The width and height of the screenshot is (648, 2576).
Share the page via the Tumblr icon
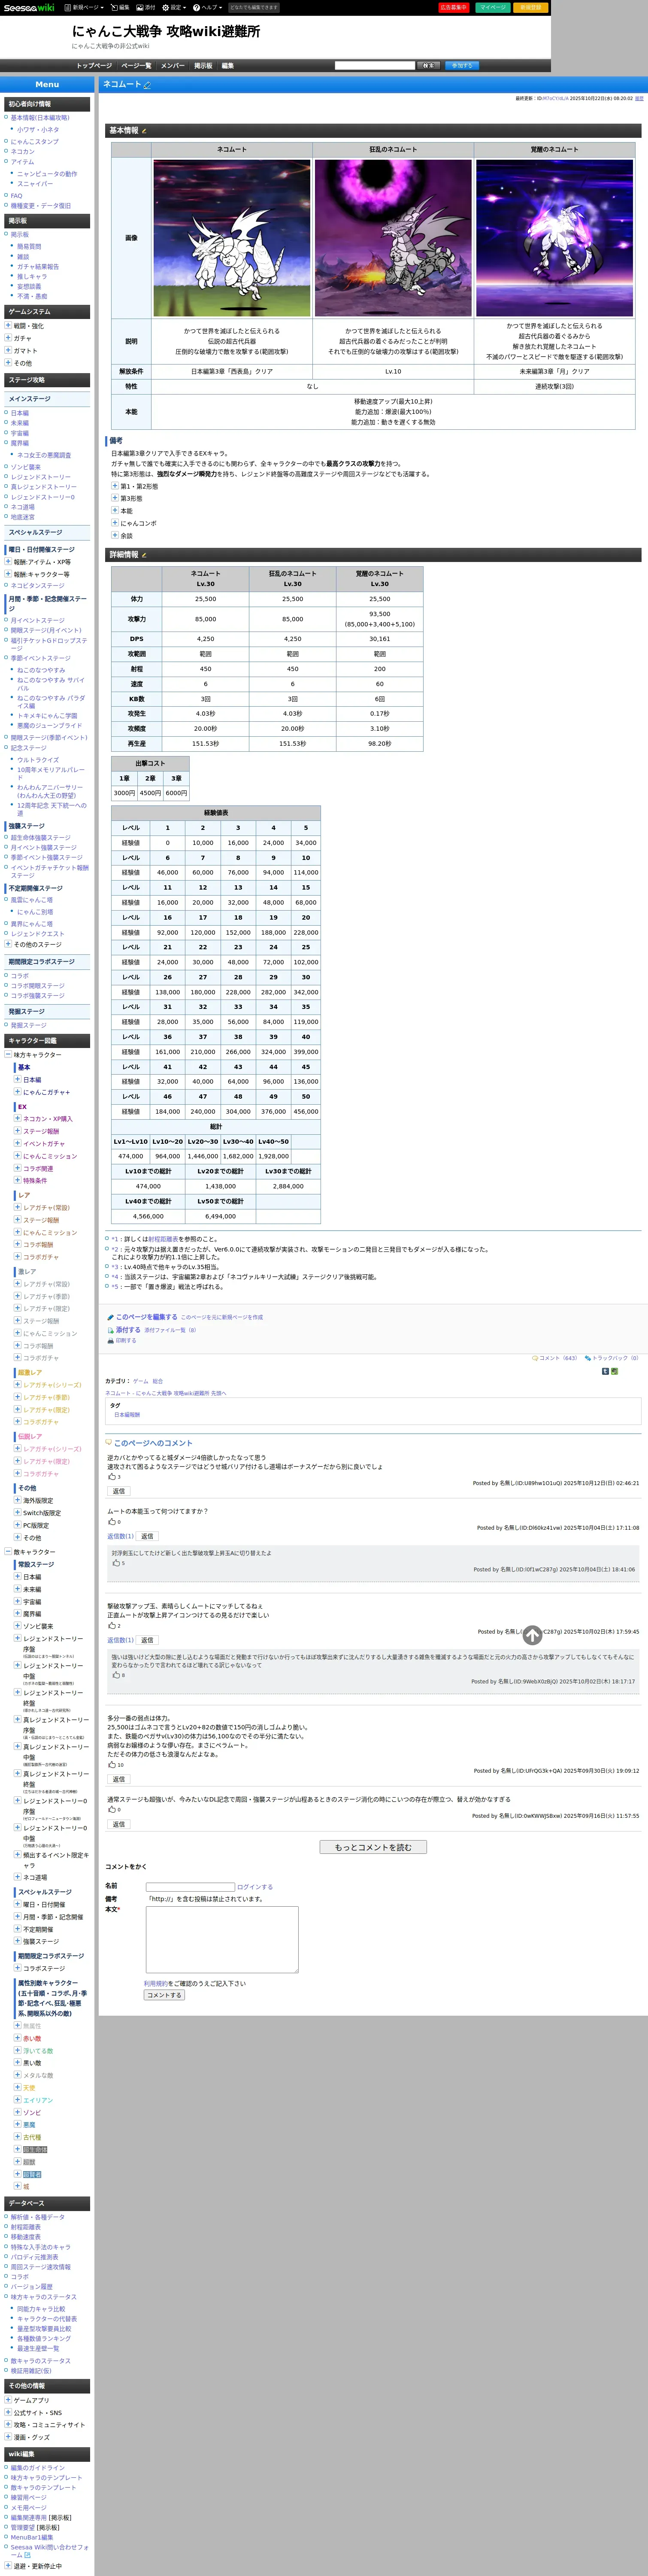point(605,1371)
